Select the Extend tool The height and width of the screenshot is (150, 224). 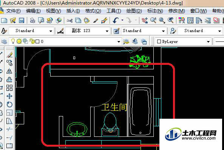point(9,138)
